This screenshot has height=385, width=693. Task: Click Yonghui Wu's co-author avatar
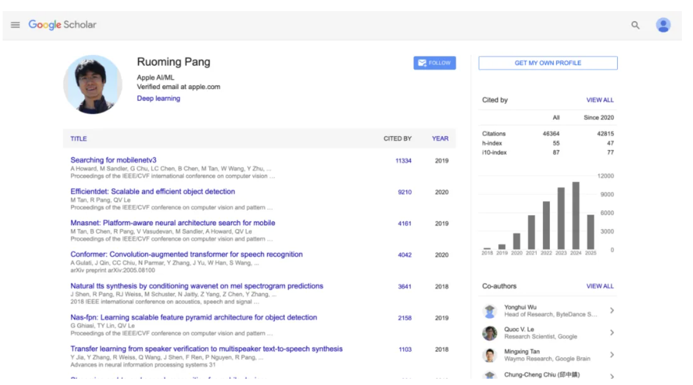coord(490,311)
